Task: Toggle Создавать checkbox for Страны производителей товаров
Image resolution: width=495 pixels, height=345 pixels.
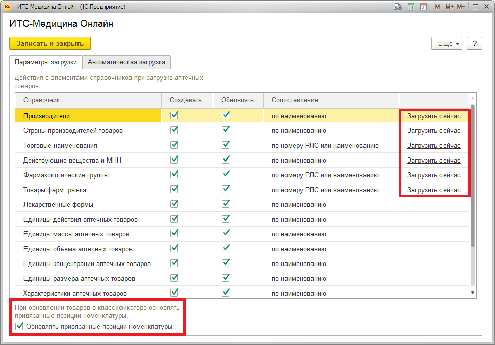Action: (174, 130)
